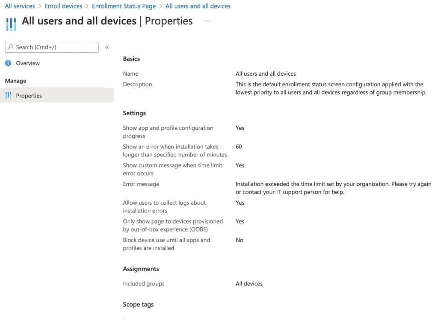Click the Basics section heading
The image size is (438, 323).
tap(131, 59)
